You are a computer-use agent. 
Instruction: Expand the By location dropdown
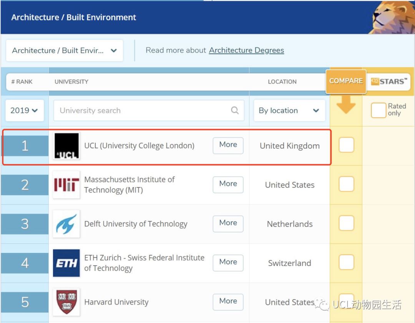point(289,110)
